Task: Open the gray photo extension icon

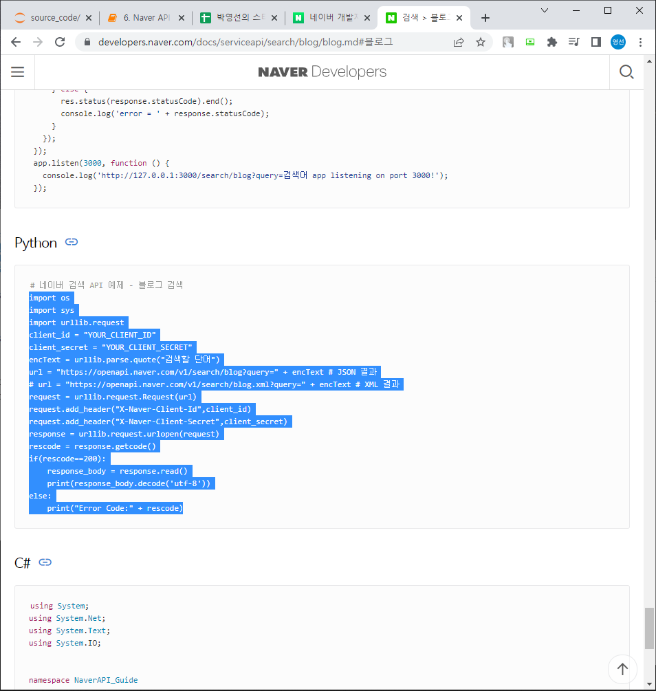Action: click(508, 42)
